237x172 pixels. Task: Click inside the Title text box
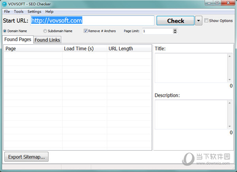(191, 68)
